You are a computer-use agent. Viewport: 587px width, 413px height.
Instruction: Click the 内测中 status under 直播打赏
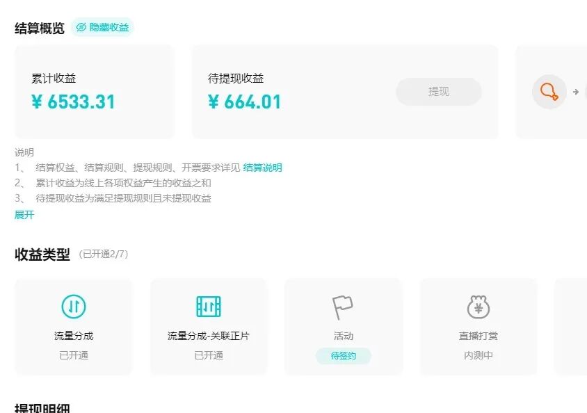coord(478,355)
